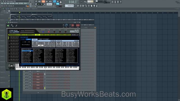
Task: Toggle pattern/song mode switch in transport
Action: (x=36, y=4)
